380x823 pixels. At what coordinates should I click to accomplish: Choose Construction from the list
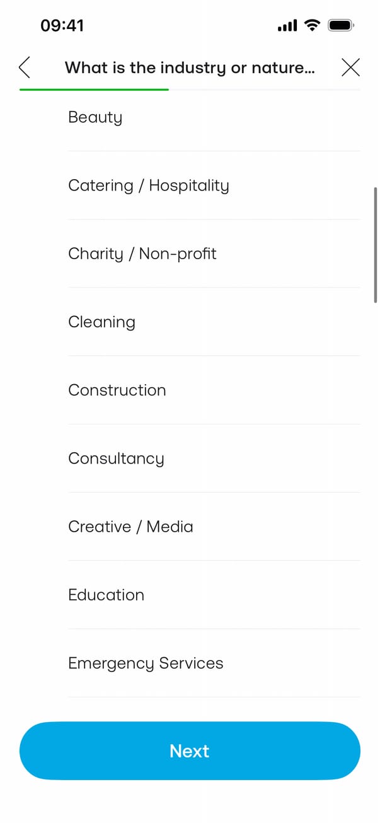pyautogui.click(x=117, y=390)
